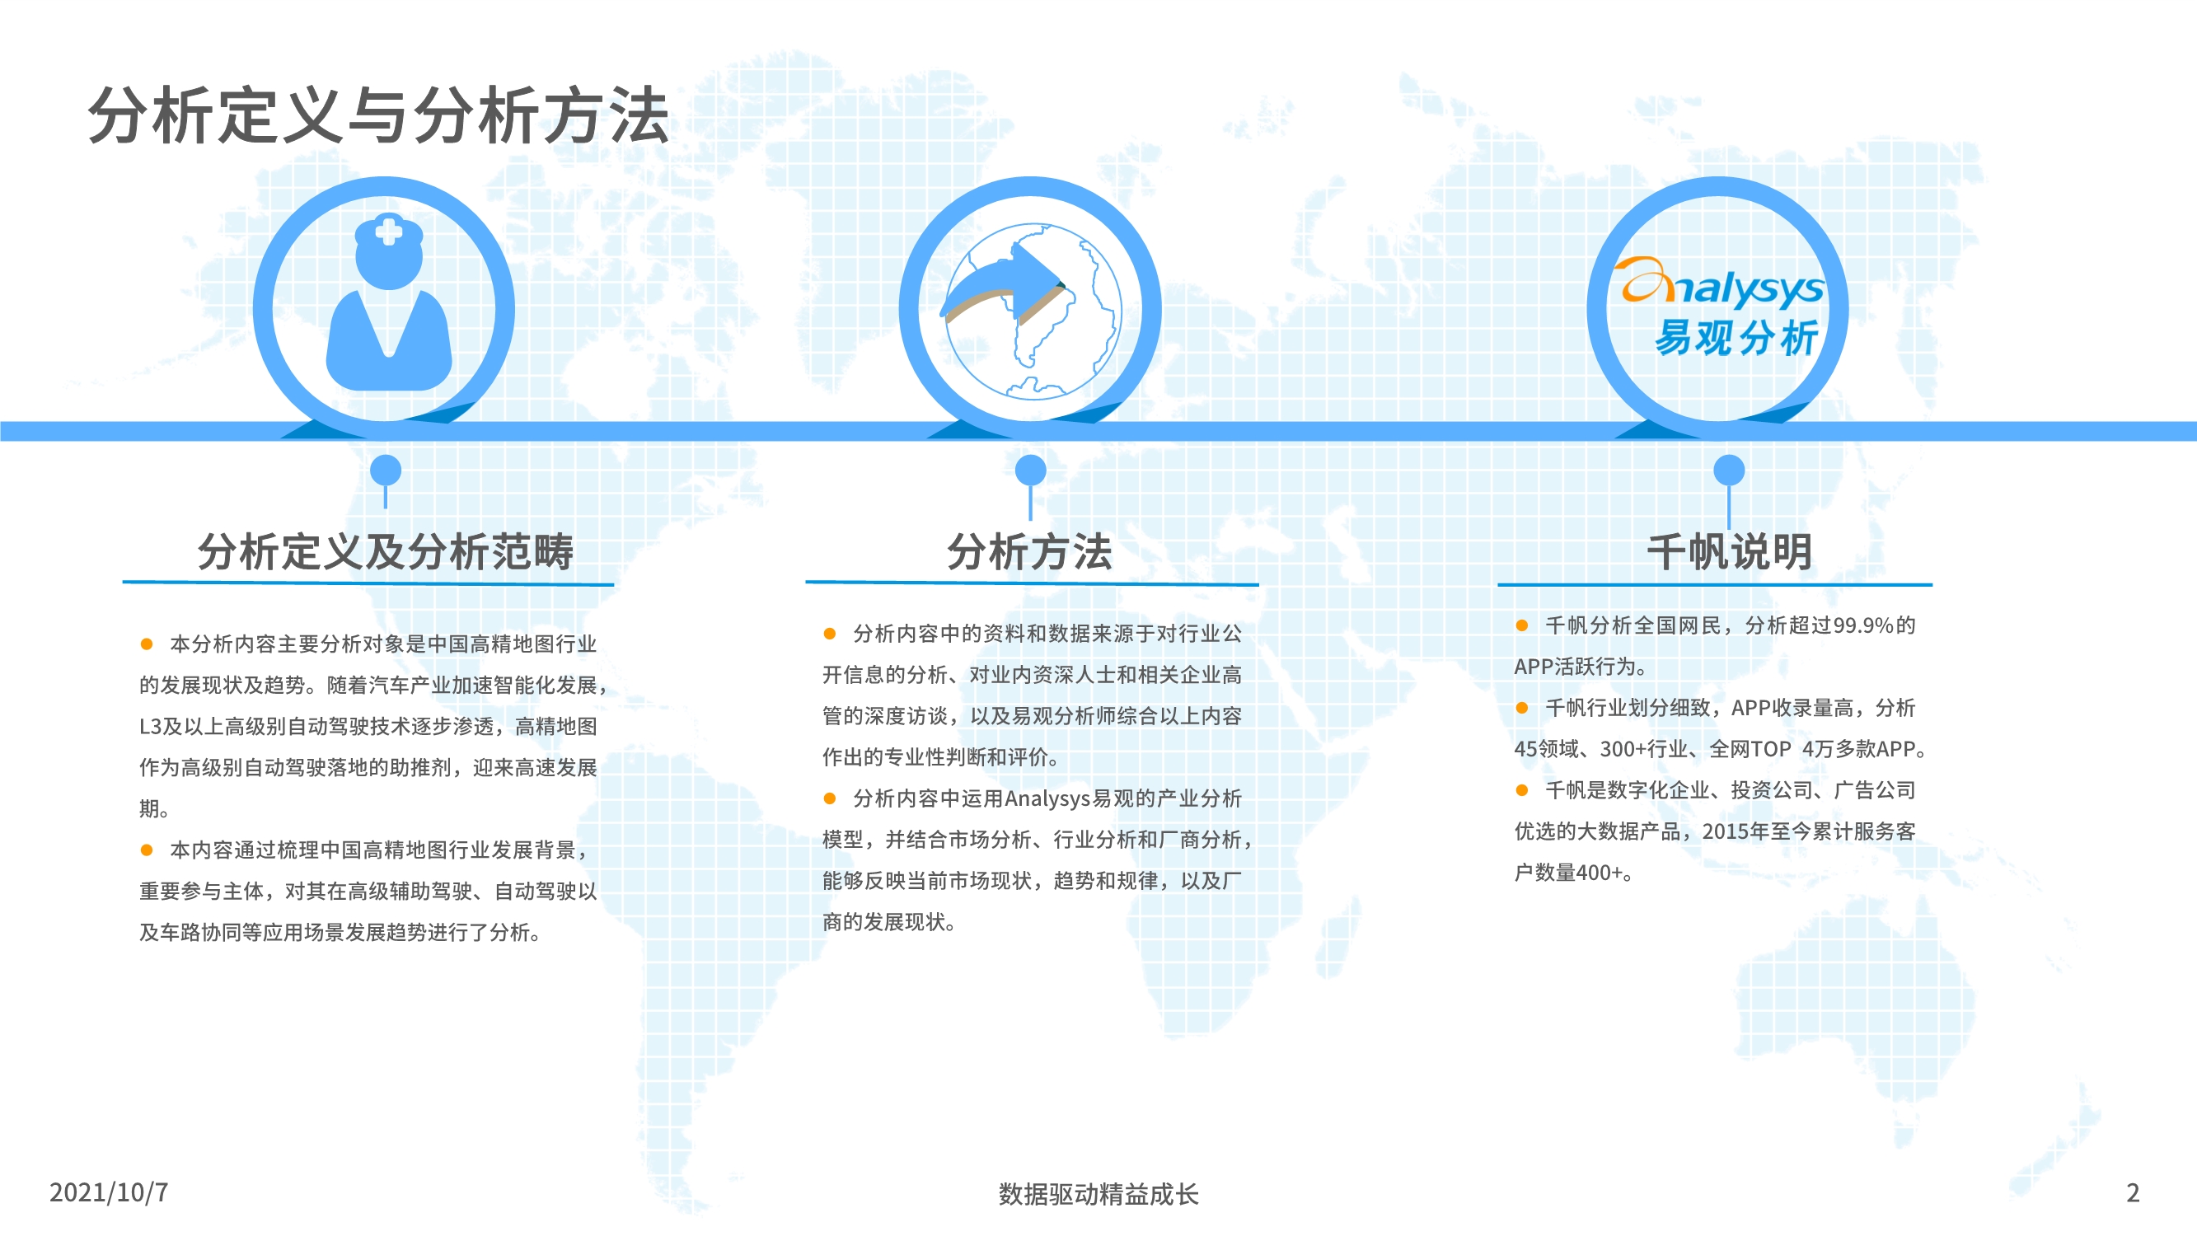This screenshot has width=2197, height=1236.
Task: Click heading 分析定义及分析范畴
Action: point(386,551)
